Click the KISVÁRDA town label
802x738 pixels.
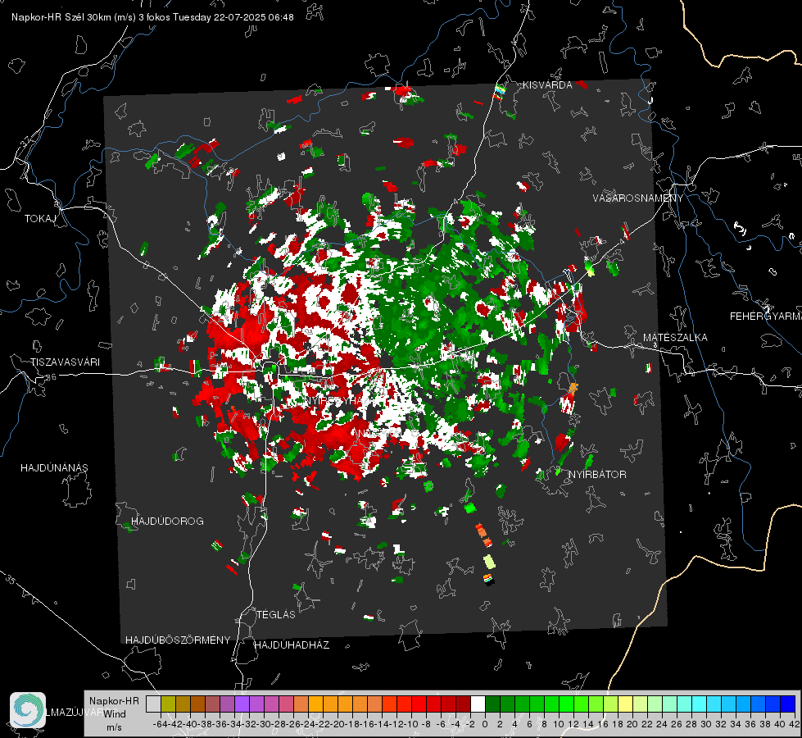click(547, 85)
